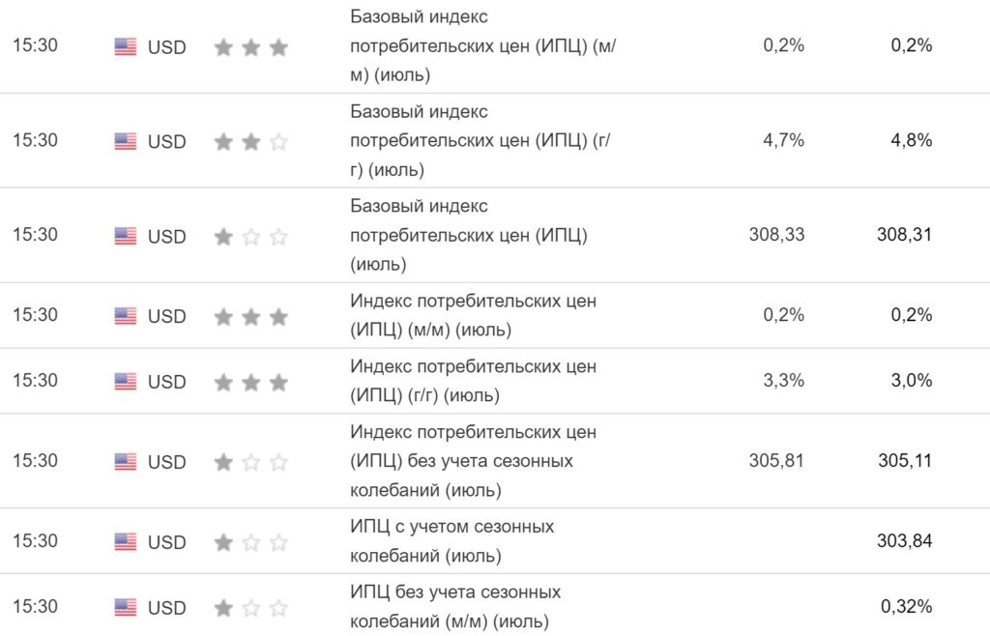
Task: Click the 305,11 previous value
Action: tap(905, 460)
